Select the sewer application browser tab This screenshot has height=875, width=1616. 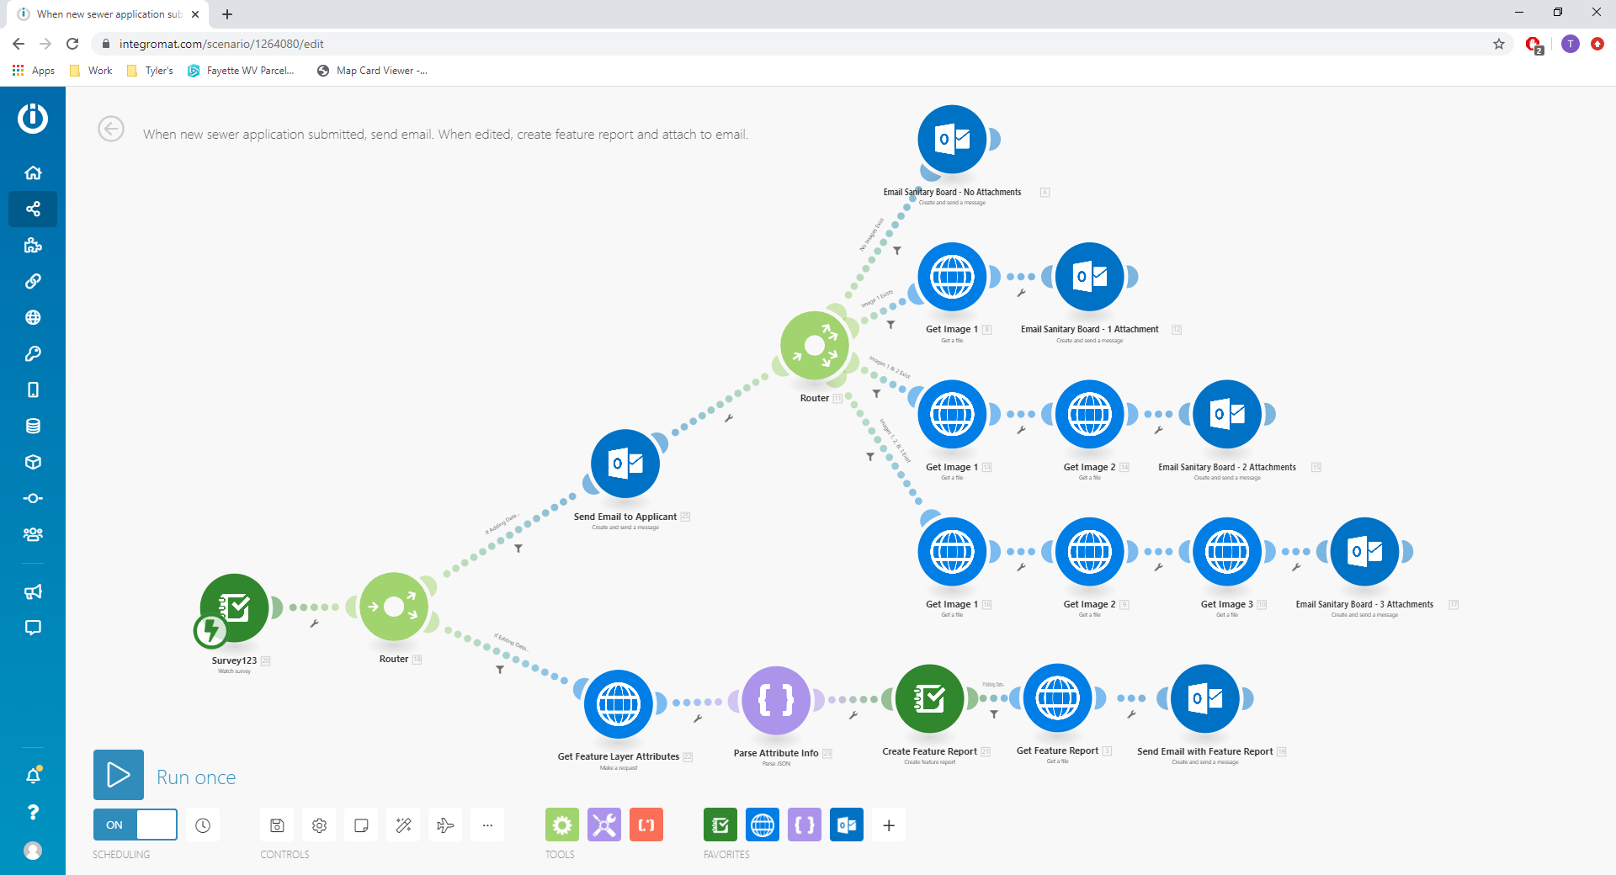point(109,14)
